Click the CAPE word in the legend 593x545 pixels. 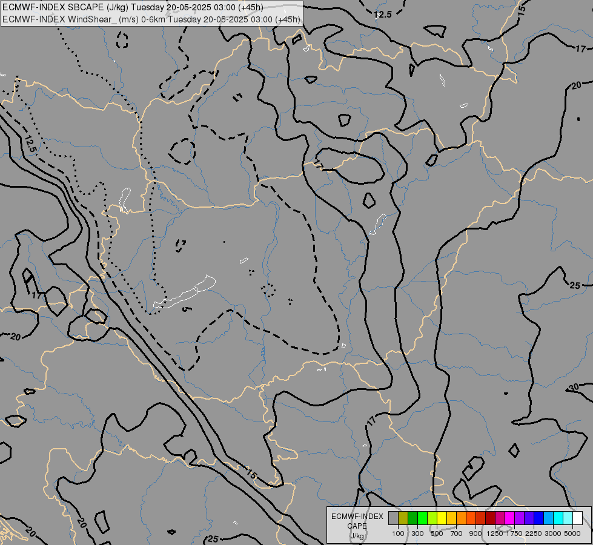tap(357, 526)
